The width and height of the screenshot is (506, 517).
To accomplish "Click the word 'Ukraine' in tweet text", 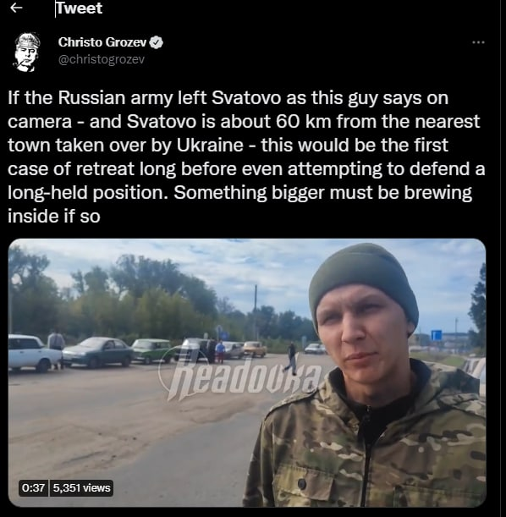I will click(x=210, y=145).
